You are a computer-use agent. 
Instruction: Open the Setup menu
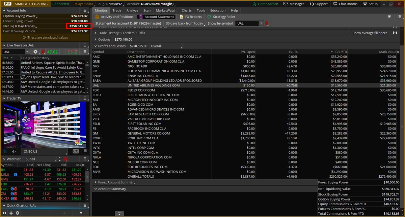coord(370,4)
